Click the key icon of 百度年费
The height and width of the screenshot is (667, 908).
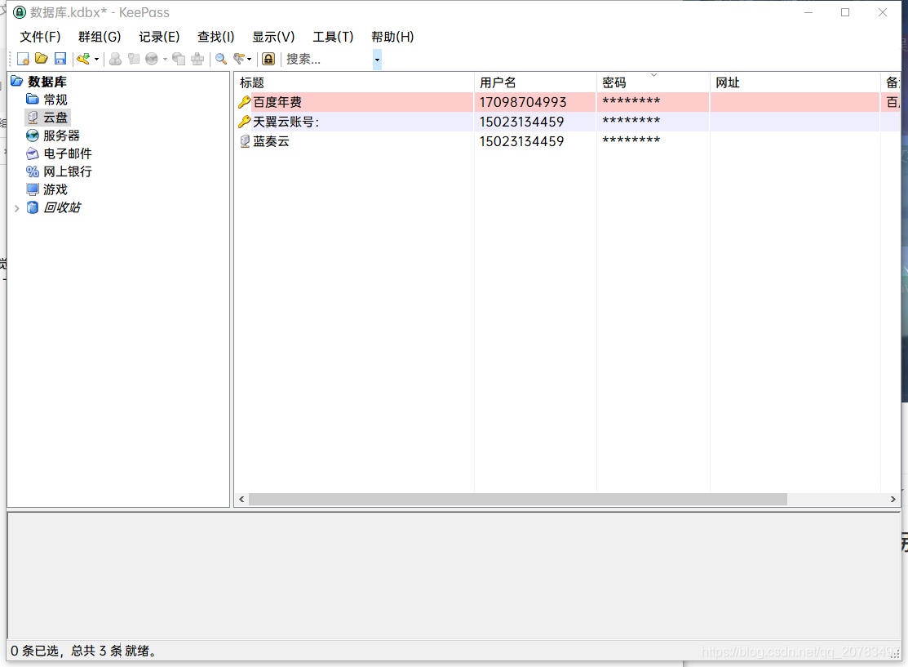(x=245, y=103)
